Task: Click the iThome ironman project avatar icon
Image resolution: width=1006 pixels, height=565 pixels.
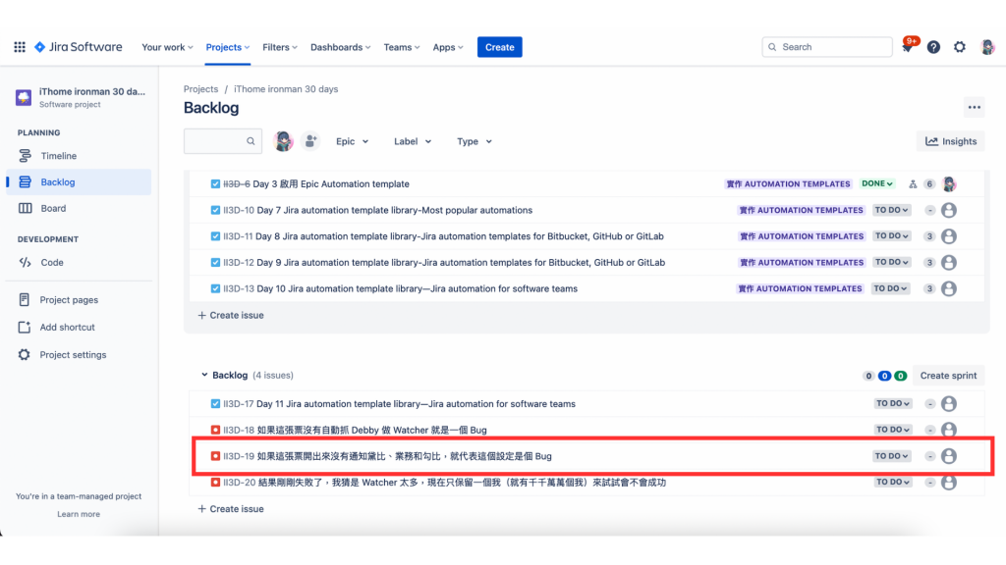Action: 24,97
